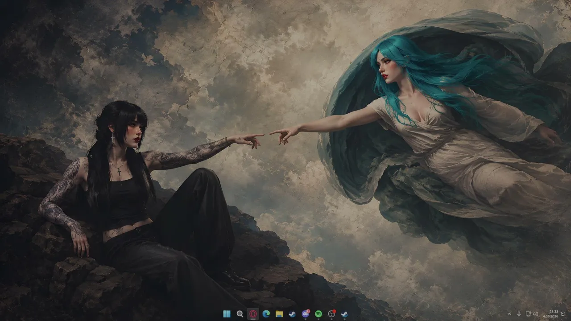Launch the Steam icon beside File Explorer
This screenshot has height=321, width=571.
coord(292,314)
